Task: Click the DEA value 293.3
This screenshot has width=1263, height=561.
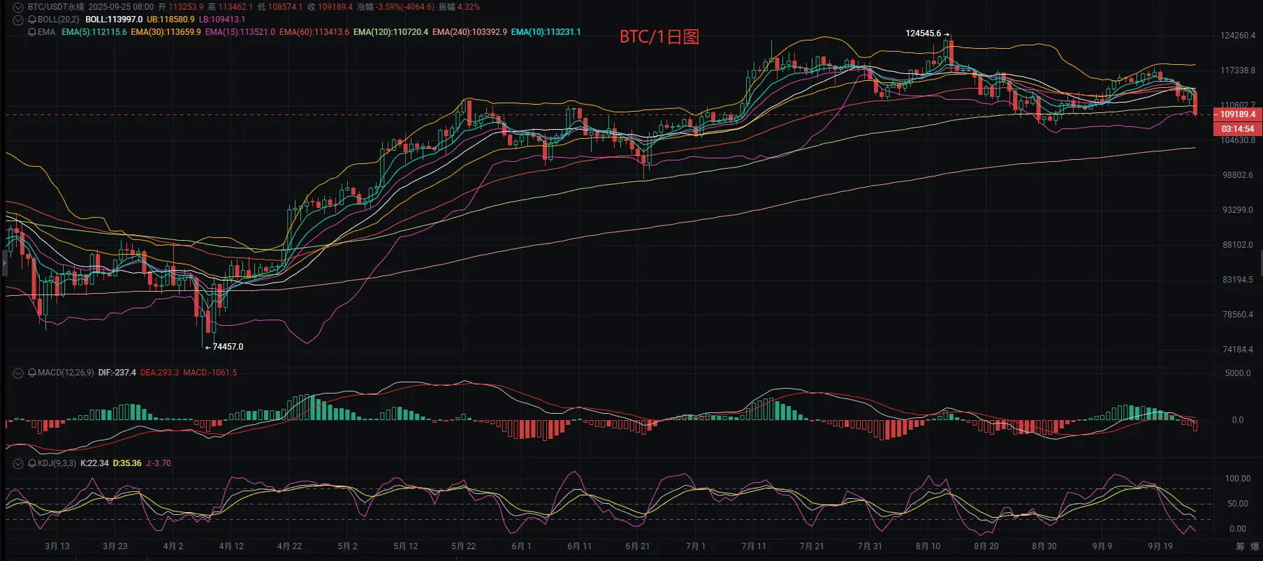Action: 159,373
